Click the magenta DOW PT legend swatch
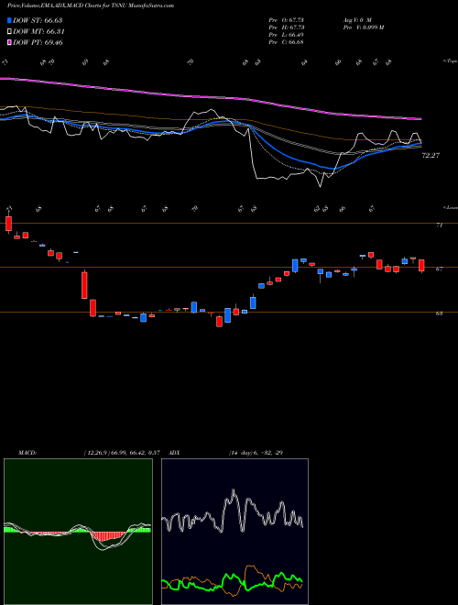The image size is (458, 605). [x=10, y=42]
